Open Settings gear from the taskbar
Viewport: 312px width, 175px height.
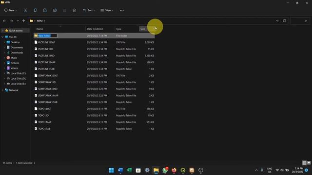click(x=147, y=170)
